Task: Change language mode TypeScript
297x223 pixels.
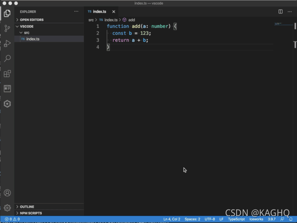Action: (236, 219)
